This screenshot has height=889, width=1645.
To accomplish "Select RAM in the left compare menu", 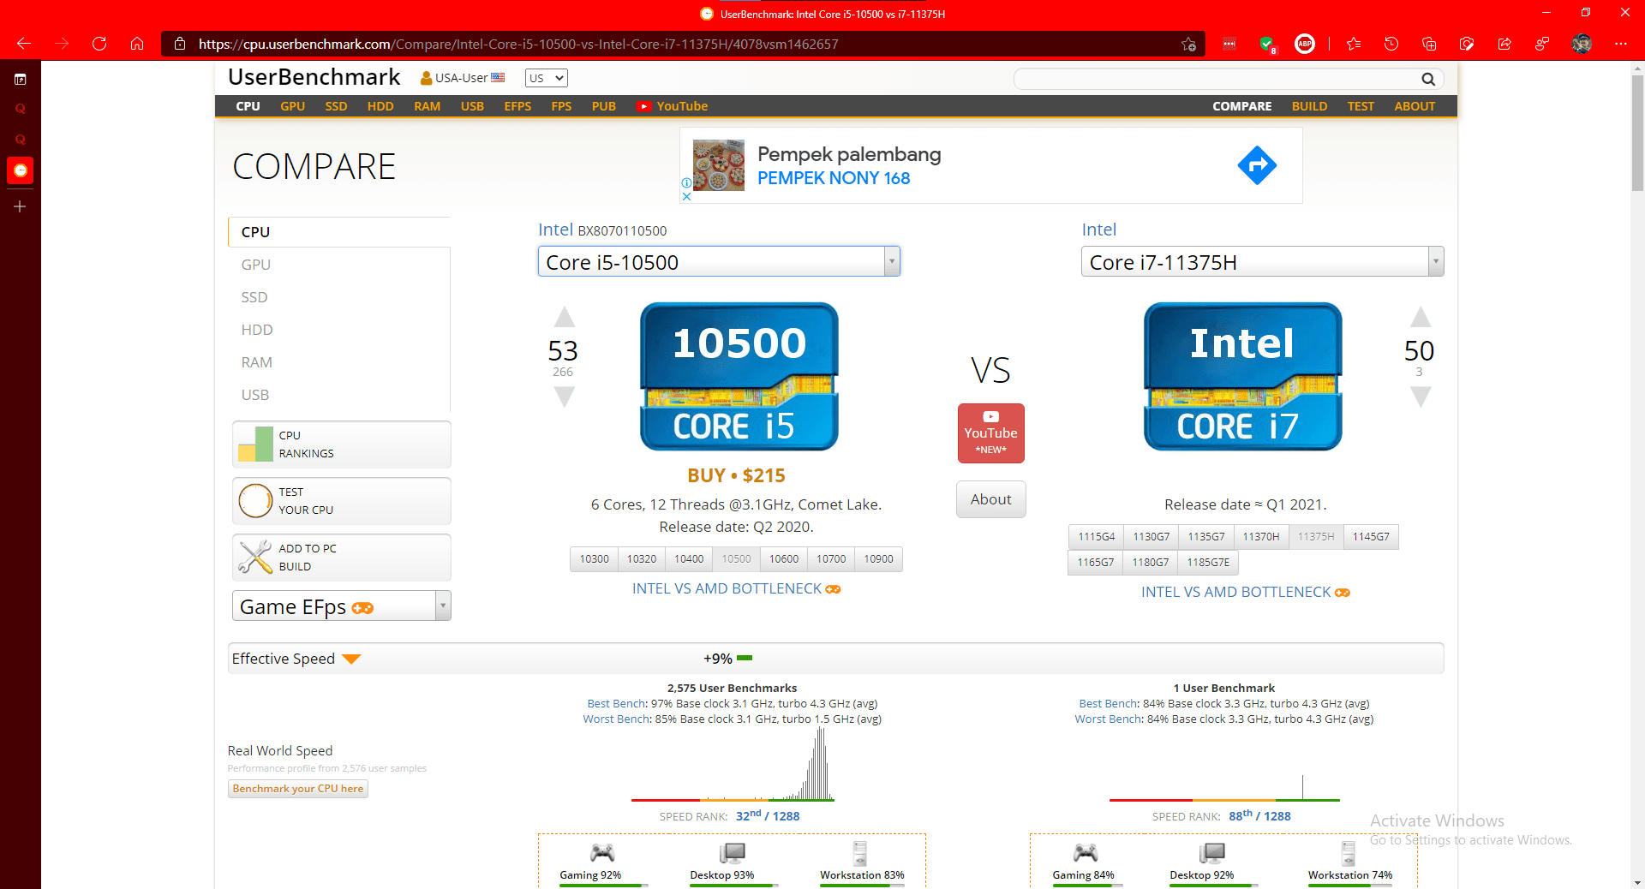I will [x=257, y=362].
